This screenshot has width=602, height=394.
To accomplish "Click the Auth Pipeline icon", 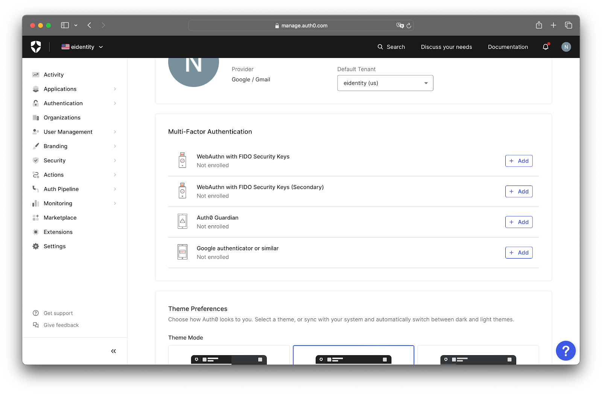I will (36, 189).
